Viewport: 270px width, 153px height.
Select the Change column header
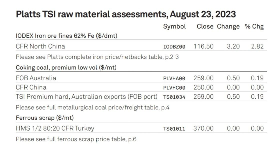click(228, 26)
